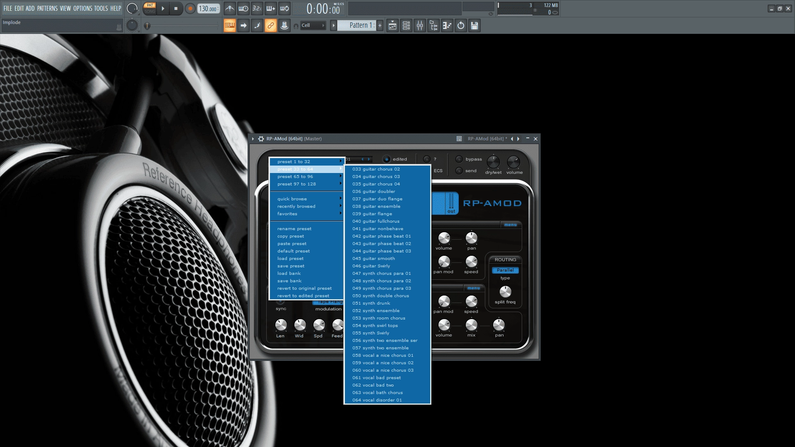Viewport: 795px width, 447px height.
Task: Click the question mark help button
Action: (x=427, y=159)
